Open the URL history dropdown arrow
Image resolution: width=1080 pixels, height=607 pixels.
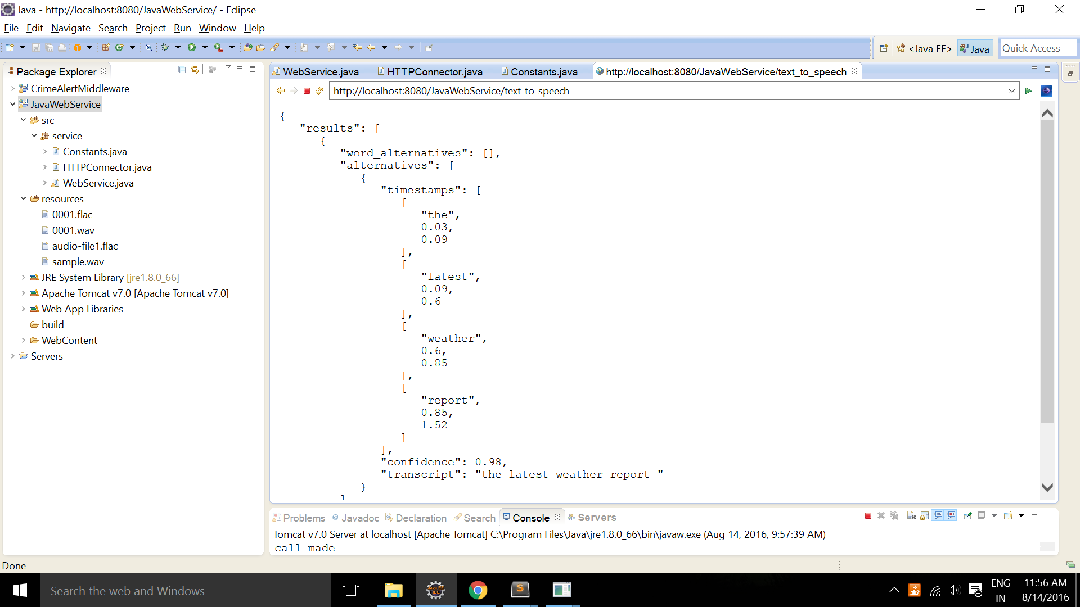click(x=1011, y=91)
